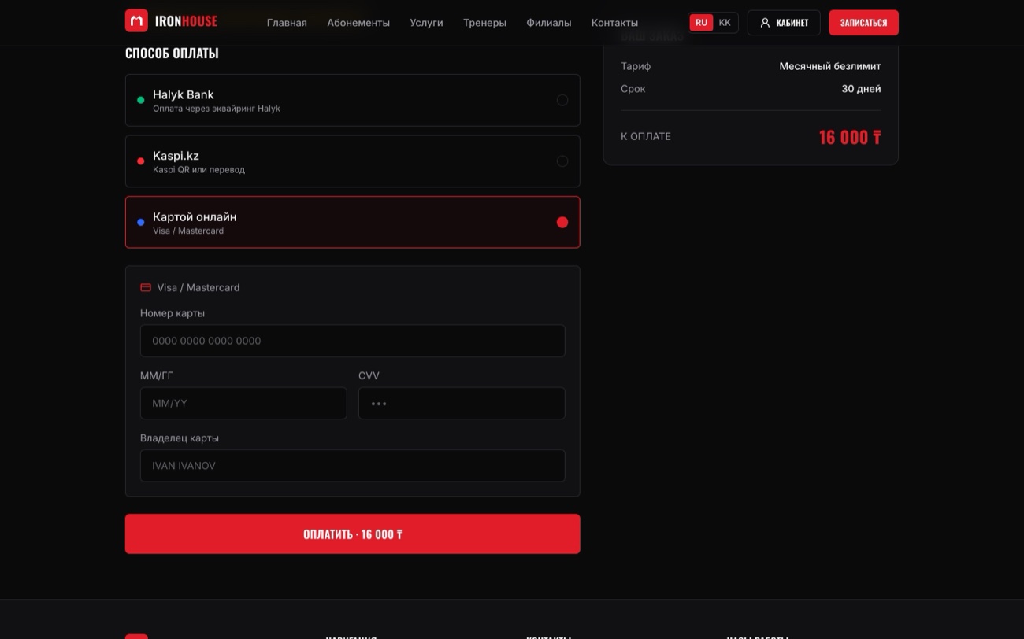Open the Главная menu item
The image size is (1024, 639).
tap(287, 23)
